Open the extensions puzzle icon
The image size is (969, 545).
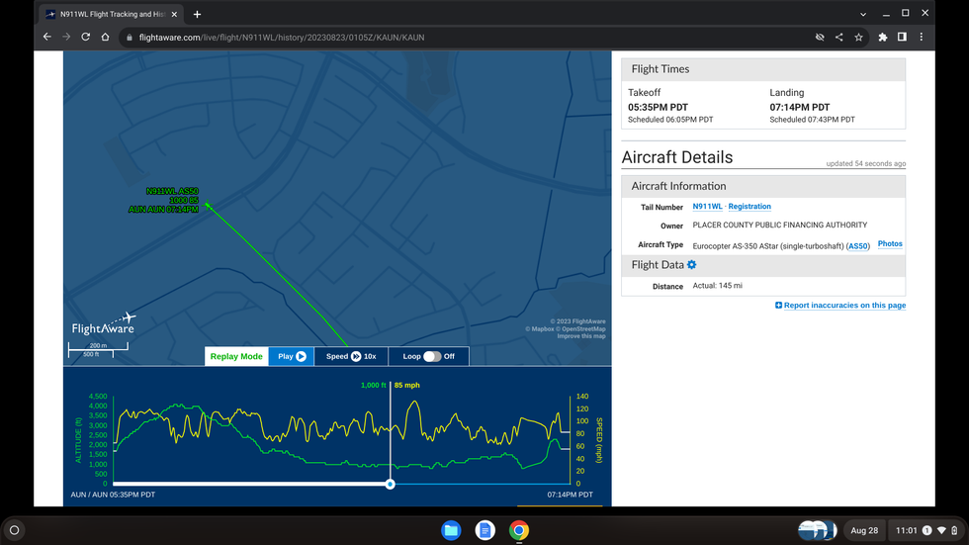882,37
